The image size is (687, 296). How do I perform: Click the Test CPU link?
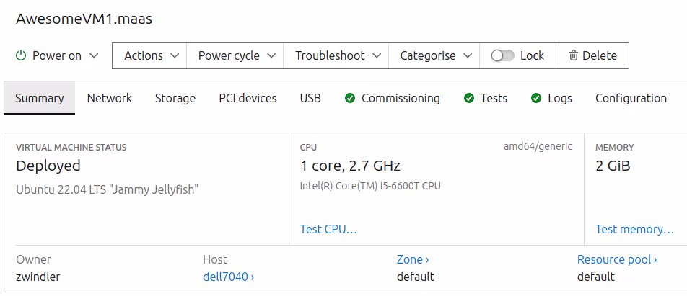pyautogui.click(x=328, y=229)
